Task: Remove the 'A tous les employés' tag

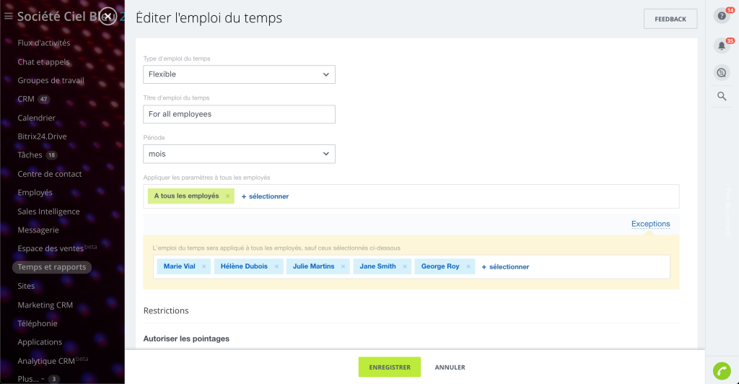Action: (x=227, y=196)
